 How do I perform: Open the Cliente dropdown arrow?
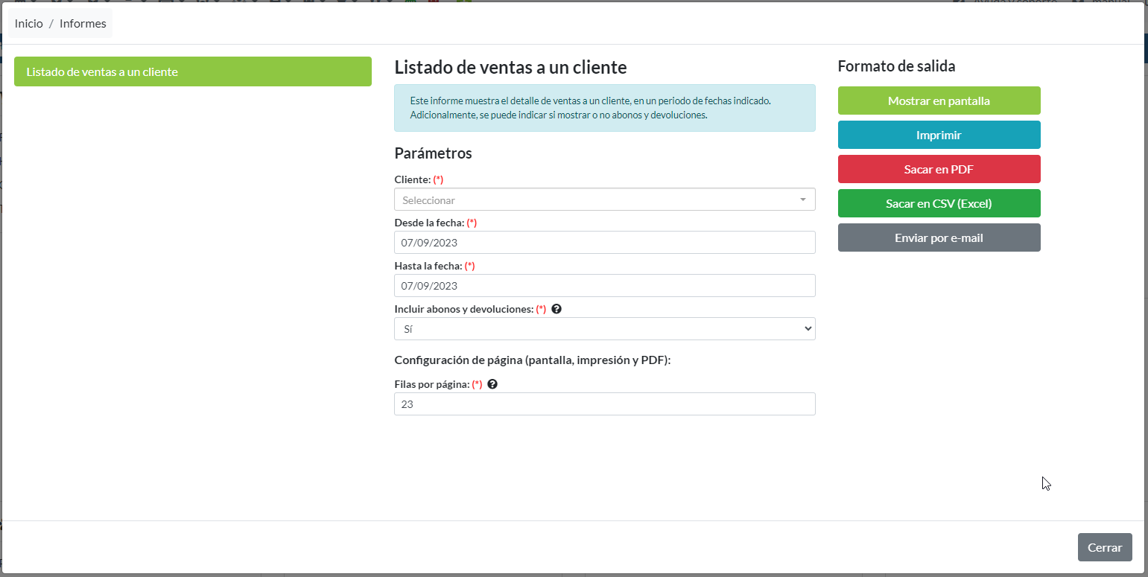click(x=802, y=200)
